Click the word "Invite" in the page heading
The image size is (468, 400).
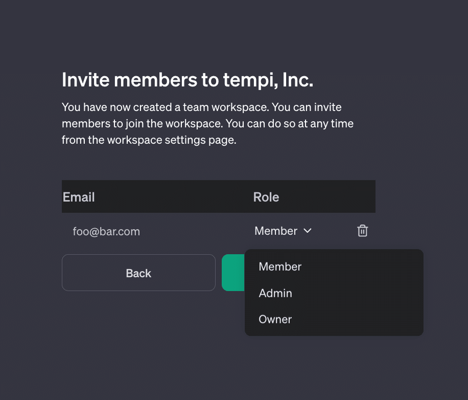tap(85, 80)
